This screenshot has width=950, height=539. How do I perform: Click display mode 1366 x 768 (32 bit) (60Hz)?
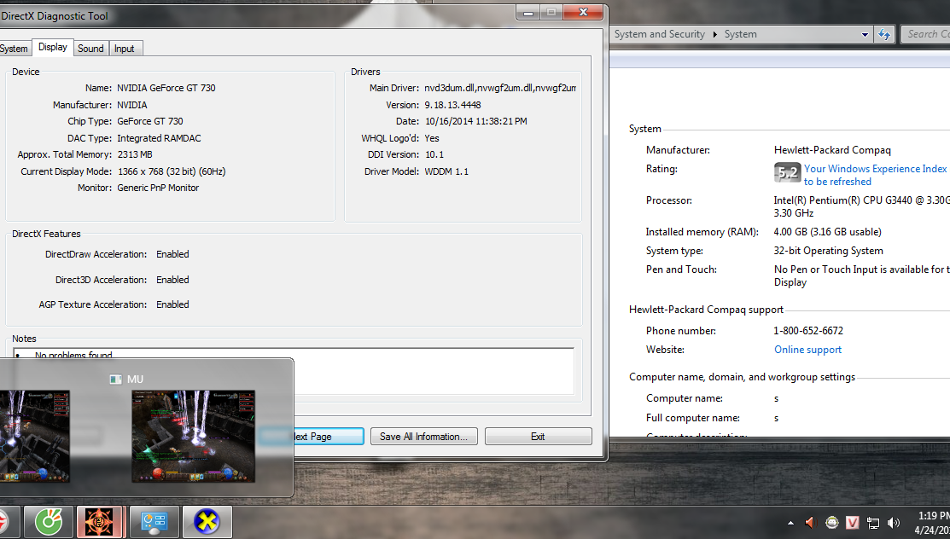[x=172, y=171]
